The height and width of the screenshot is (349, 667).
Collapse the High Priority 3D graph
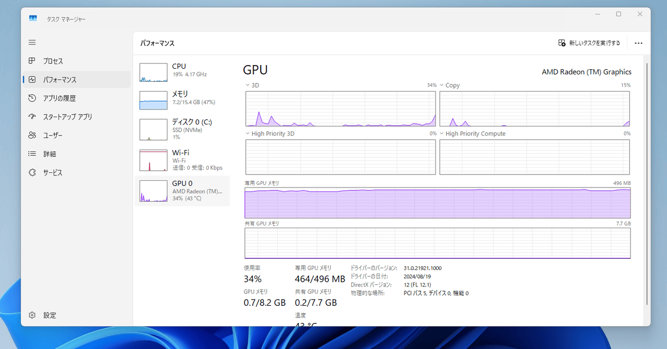tap(247, 133)
